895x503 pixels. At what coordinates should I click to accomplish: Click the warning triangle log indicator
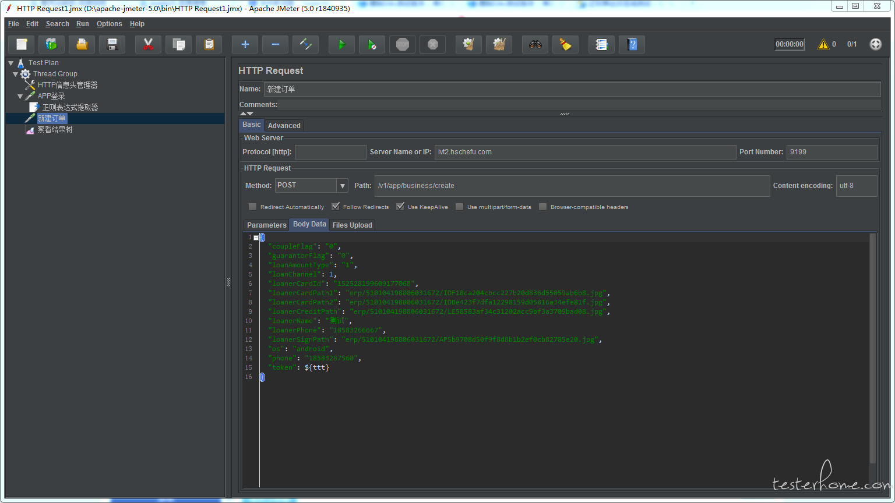coord(823,44)
